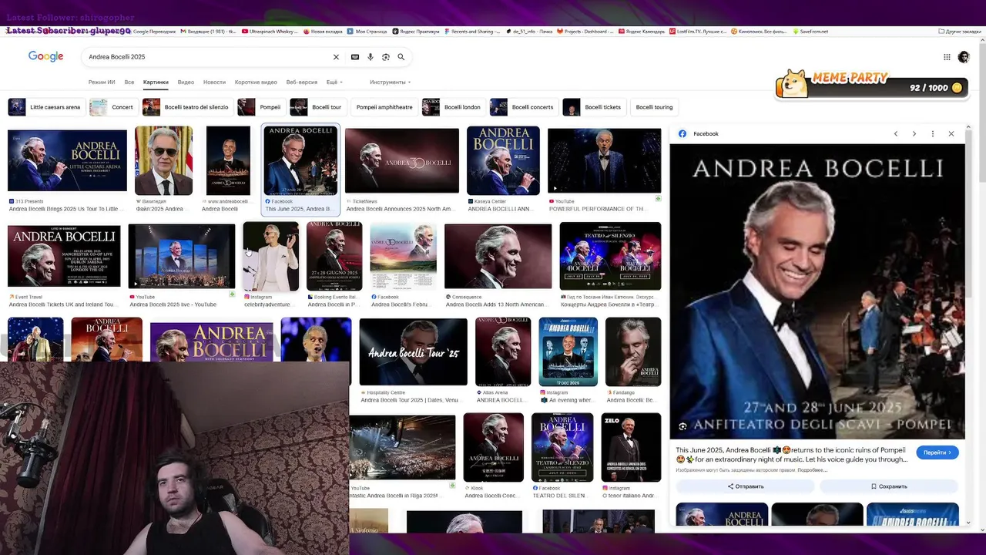Open the SaveFrom.net bookmark
This screenshot has height=555, width=986.
click(810, 32)
